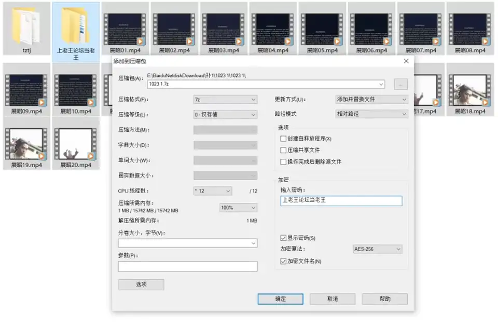The height and width of the screenshot is (327, 498).
Task: Uncheck 加密文件名 checkbox
Action: pos(283,261)
